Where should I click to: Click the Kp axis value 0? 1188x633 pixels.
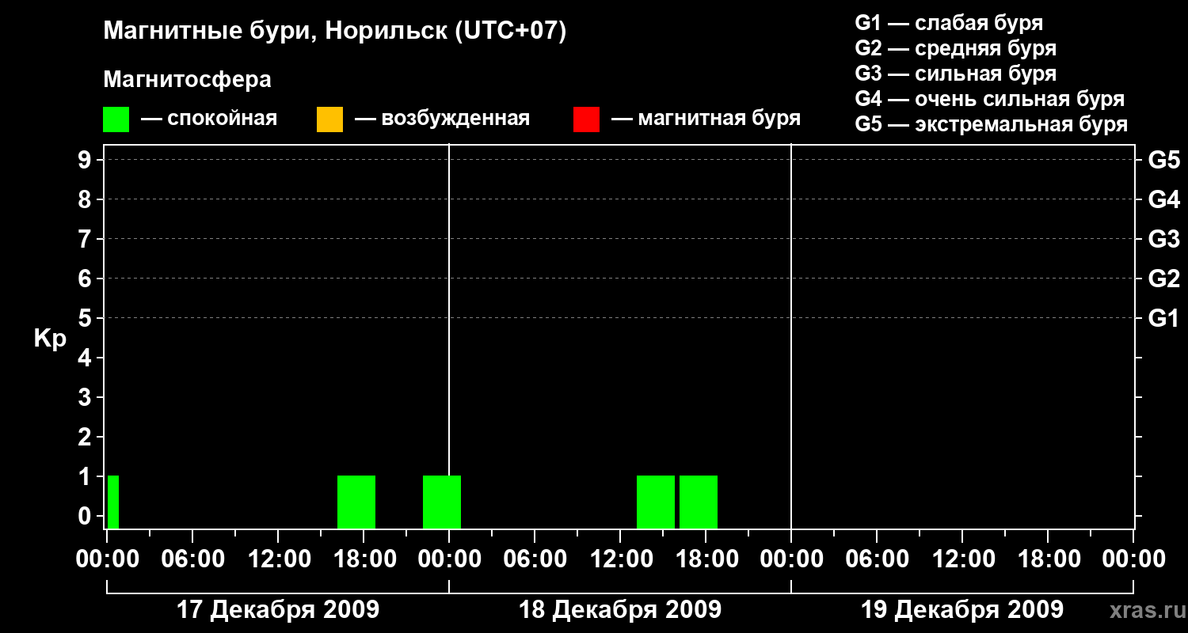point(86,516)
